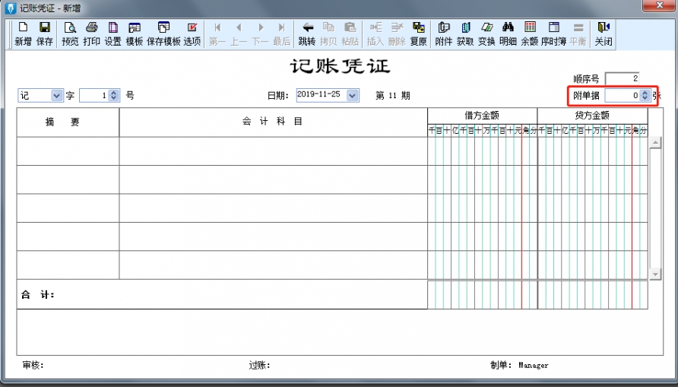Increase 附单据 attachment count
Image resolution: width=678 pixels, height=387 pixels.
645,93
